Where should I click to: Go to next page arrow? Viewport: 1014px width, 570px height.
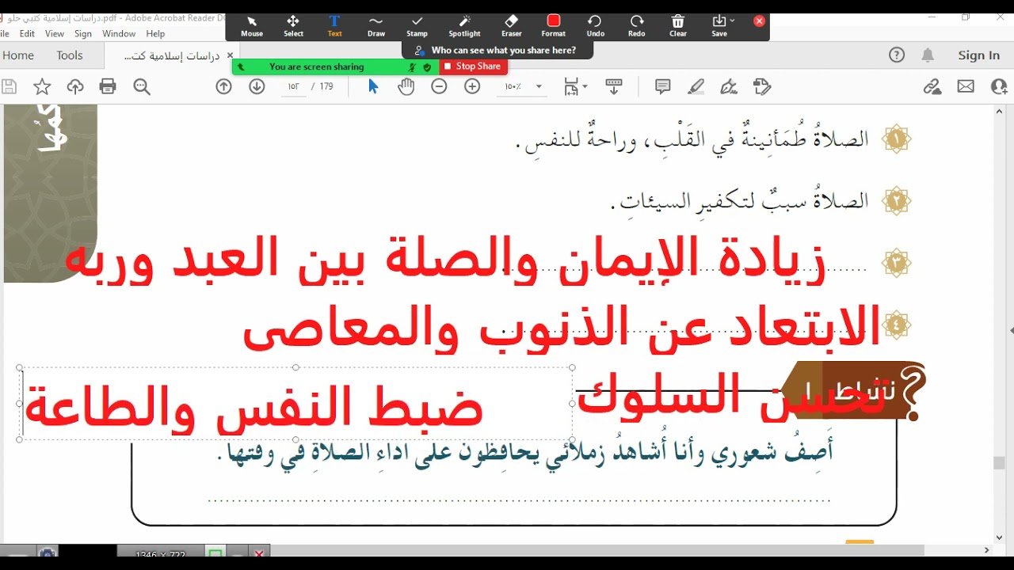click(257, 86)
